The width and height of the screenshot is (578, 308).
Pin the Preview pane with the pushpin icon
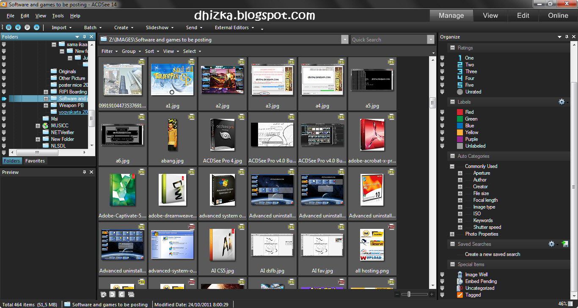85,172
